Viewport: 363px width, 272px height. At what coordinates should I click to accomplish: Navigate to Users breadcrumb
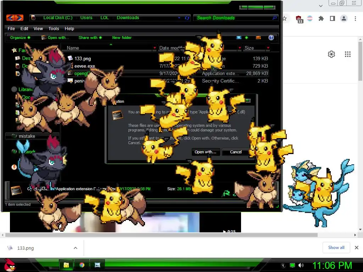coord(86,18)
